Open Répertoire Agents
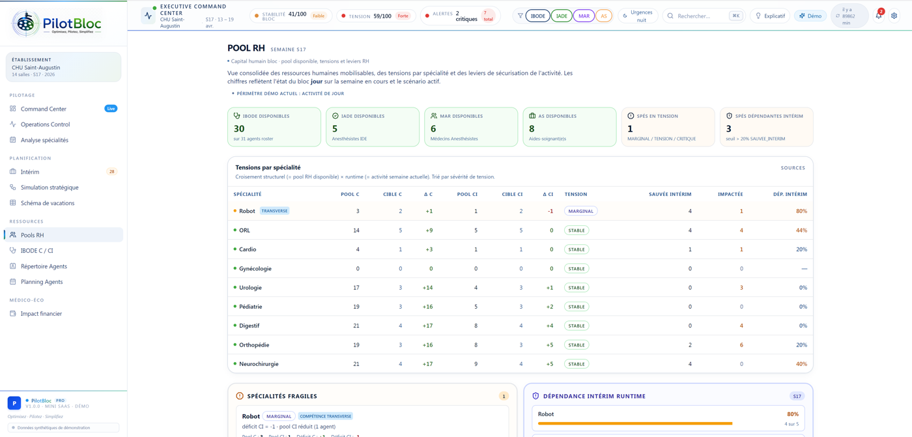Image resolution: width=912 pixels, height=437 pixels. point(63,266)
